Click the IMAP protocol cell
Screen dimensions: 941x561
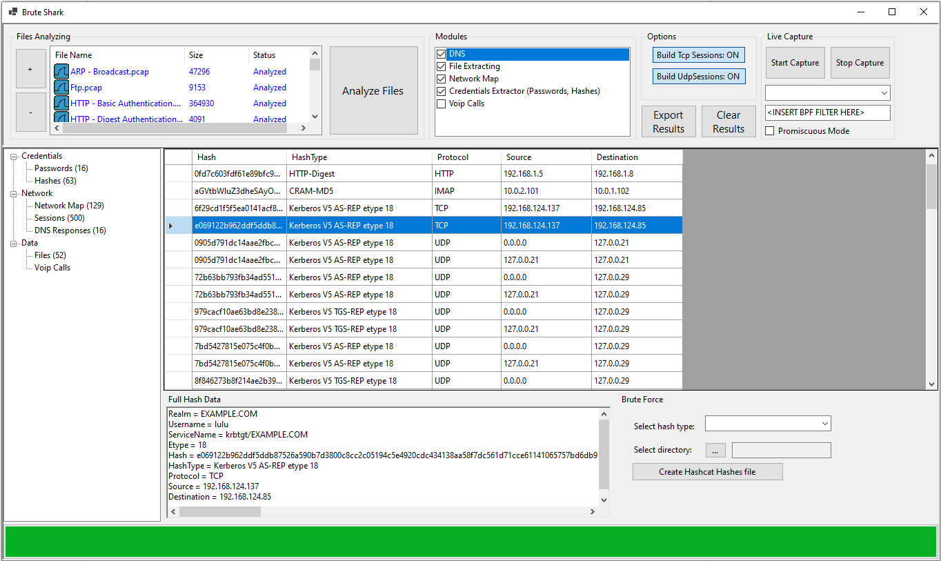tap(466, 191)
